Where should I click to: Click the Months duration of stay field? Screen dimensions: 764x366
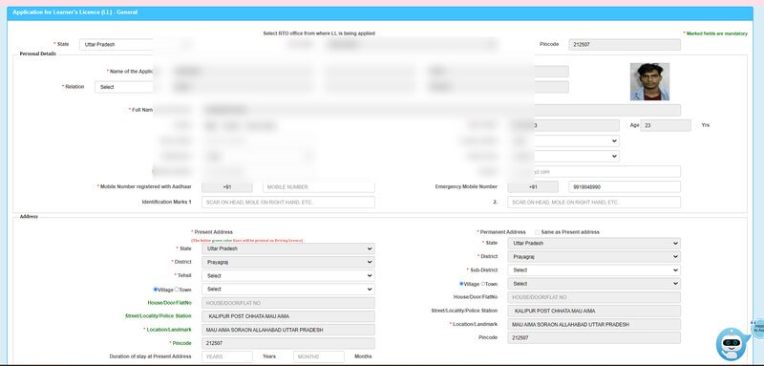tap(319, 357)
